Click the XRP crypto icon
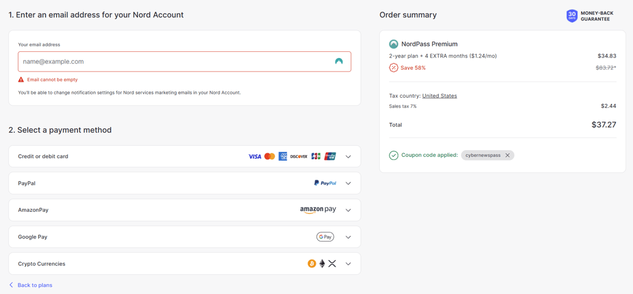 pos(332,264)
